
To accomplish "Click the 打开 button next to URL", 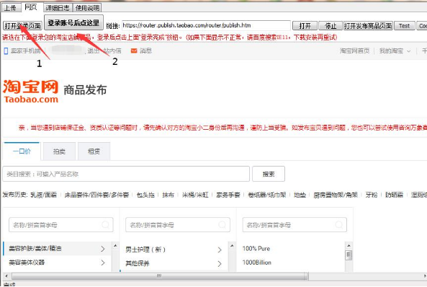I will (305, 26).
